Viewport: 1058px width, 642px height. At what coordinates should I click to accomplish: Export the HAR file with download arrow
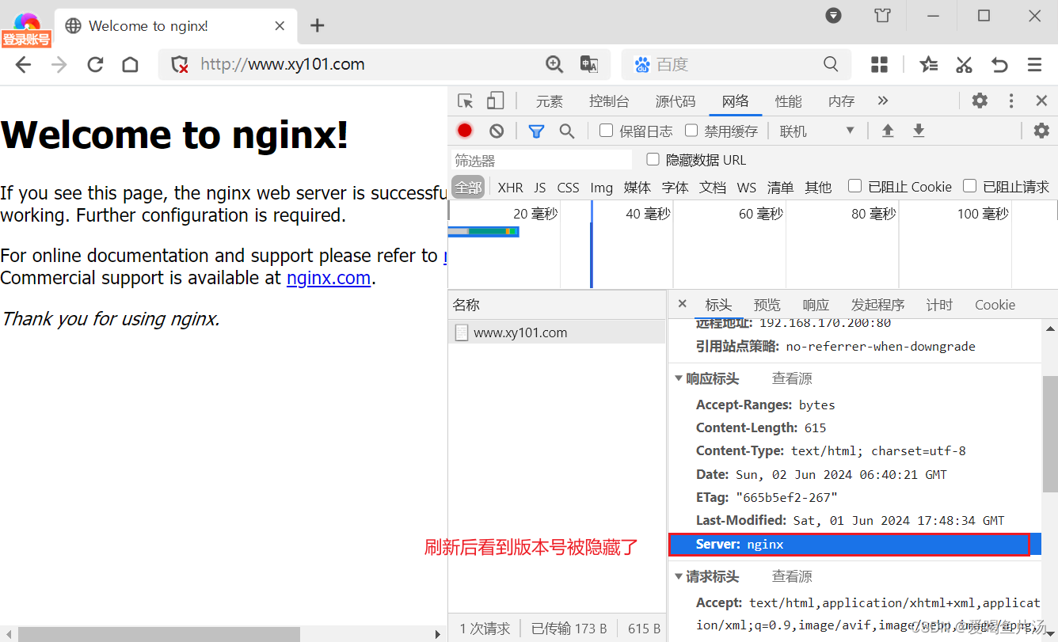coord(918,130)
